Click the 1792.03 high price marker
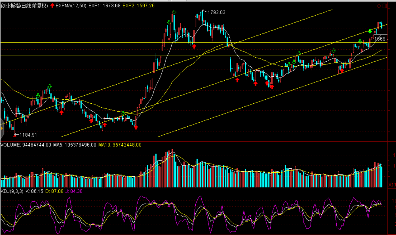Screen dimensions: 396x235 216,12
